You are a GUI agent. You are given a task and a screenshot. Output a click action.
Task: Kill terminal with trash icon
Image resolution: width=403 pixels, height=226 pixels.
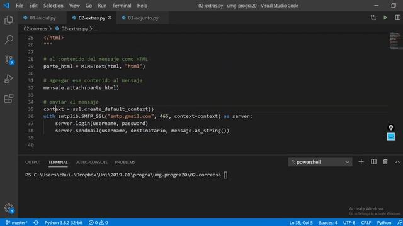click(385, 162)
